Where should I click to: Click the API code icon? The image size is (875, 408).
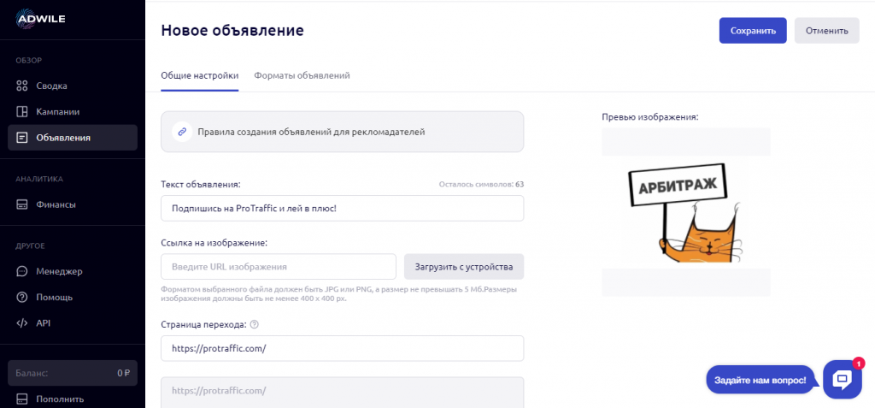point(22,322)
